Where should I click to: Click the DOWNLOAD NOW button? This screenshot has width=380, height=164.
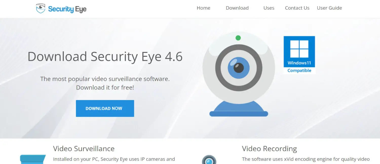tap(105, 108)
